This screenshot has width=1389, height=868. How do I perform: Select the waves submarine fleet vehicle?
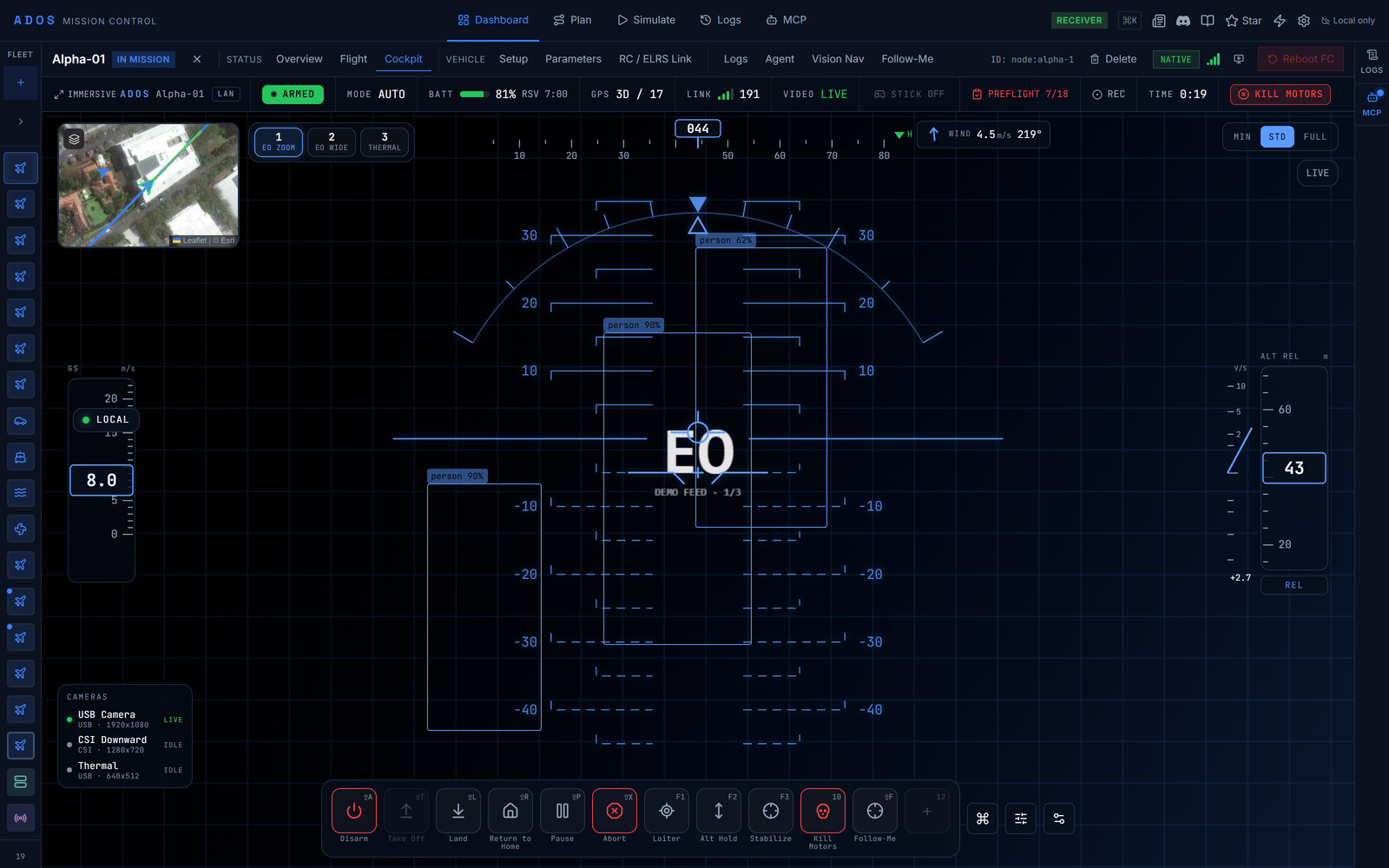[20, 493]
